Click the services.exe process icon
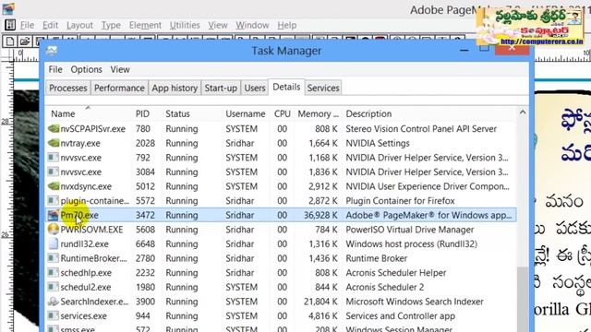The height and width of the screenshot is (332, 591). tap(54, 315)
